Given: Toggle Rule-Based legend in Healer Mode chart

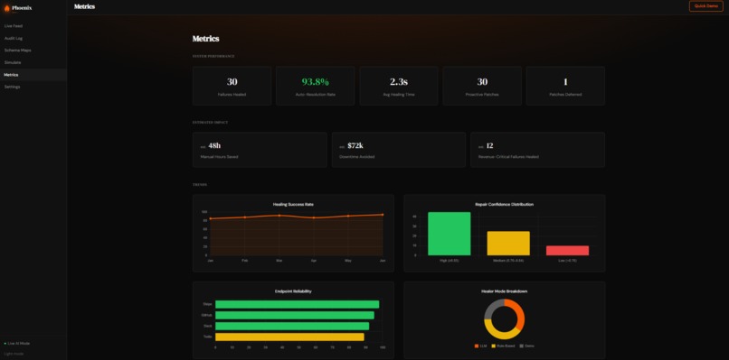Looking at the screenshot, I should tap(503, 346).
